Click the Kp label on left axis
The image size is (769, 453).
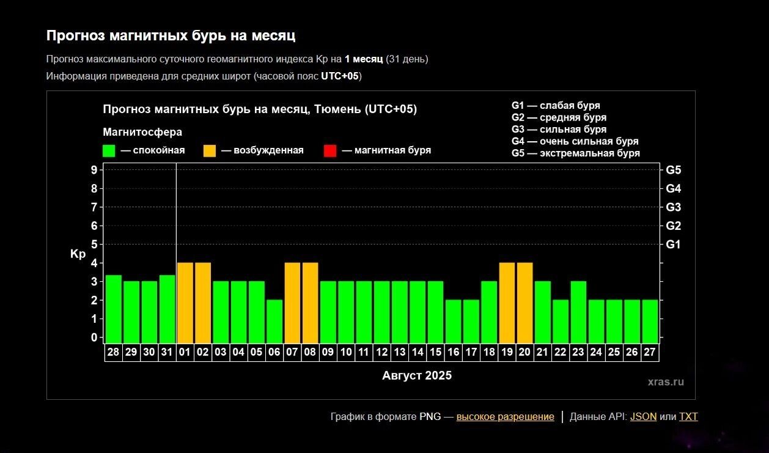78,254
